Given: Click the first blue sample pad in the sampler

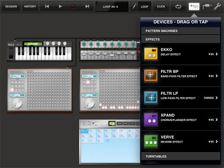Looking at the screenshot, I should [84, 131].
